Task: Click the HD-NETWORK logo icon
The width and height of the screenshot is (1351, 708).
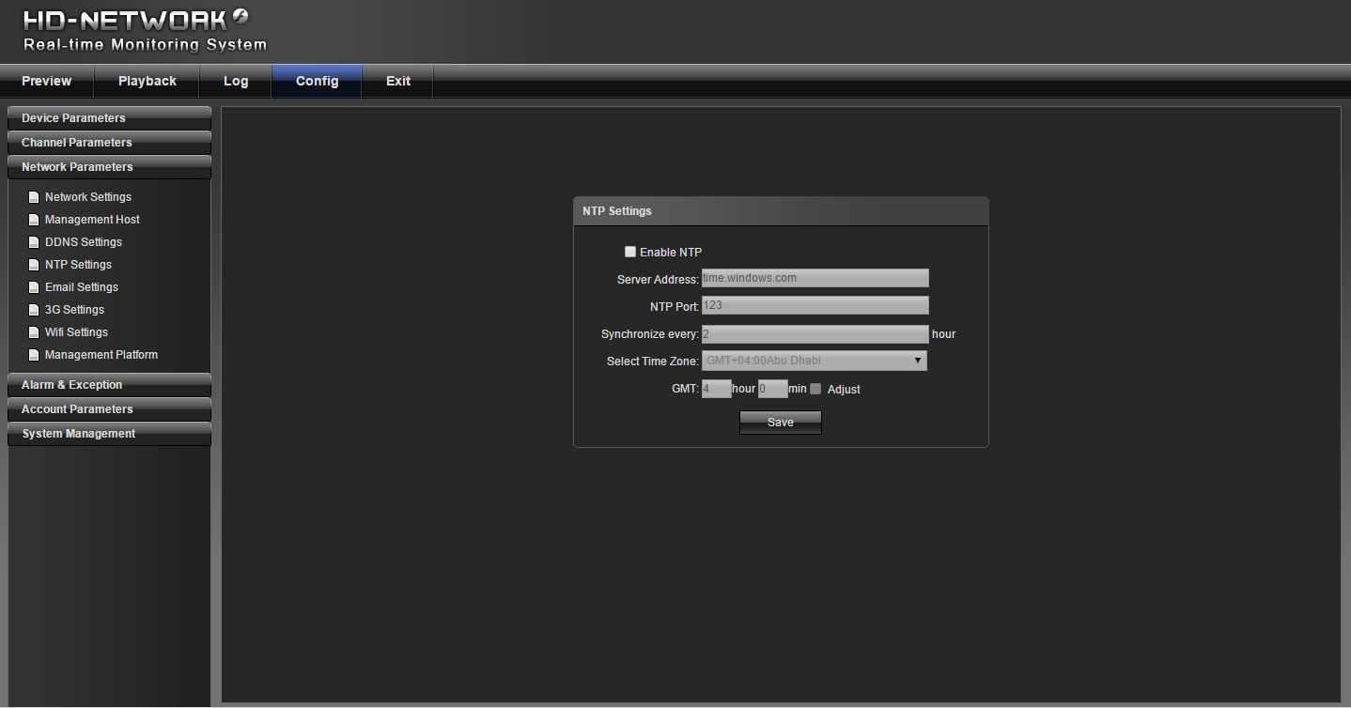Action: coord(241,17)
